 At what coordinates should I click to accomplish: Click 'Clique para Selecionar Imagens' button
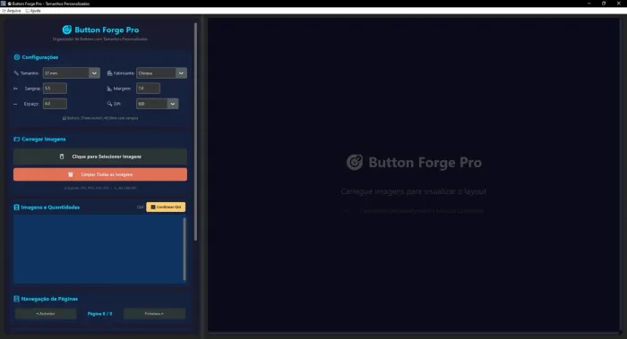(x=100, y=157)
